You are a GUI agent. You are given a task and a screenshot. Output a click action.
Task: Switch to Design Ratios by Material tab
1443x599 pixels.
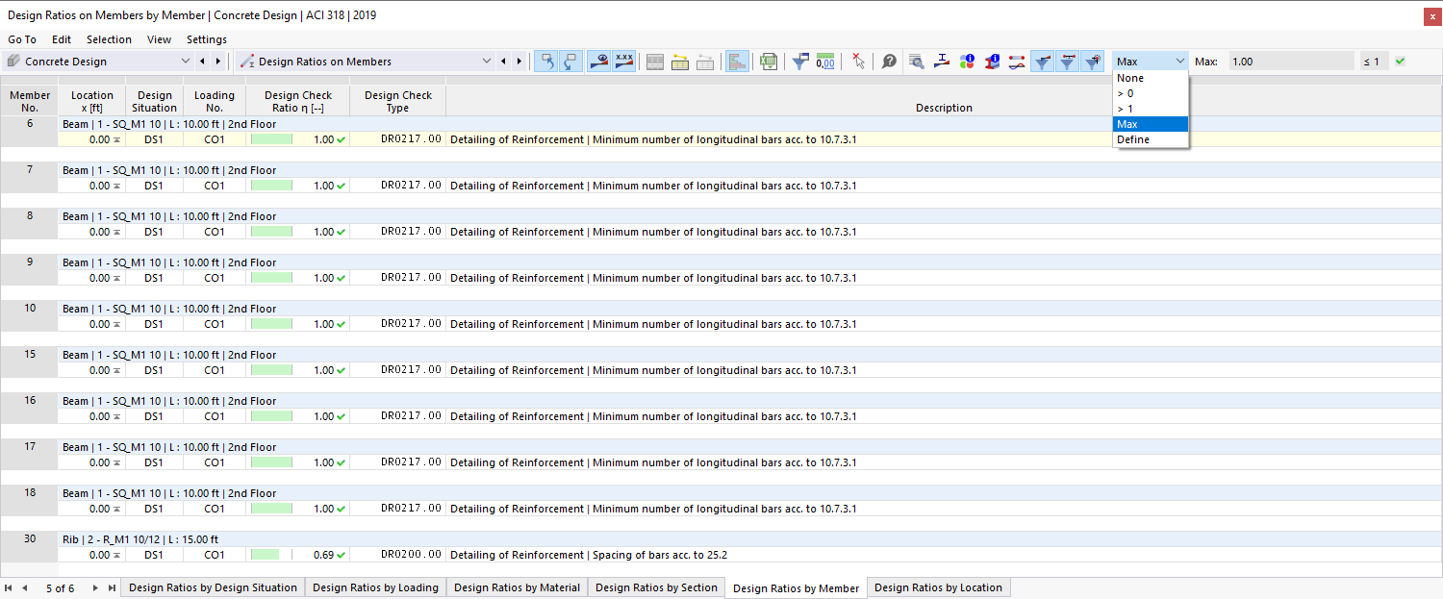pyautogui.click(x=517, y=587)
